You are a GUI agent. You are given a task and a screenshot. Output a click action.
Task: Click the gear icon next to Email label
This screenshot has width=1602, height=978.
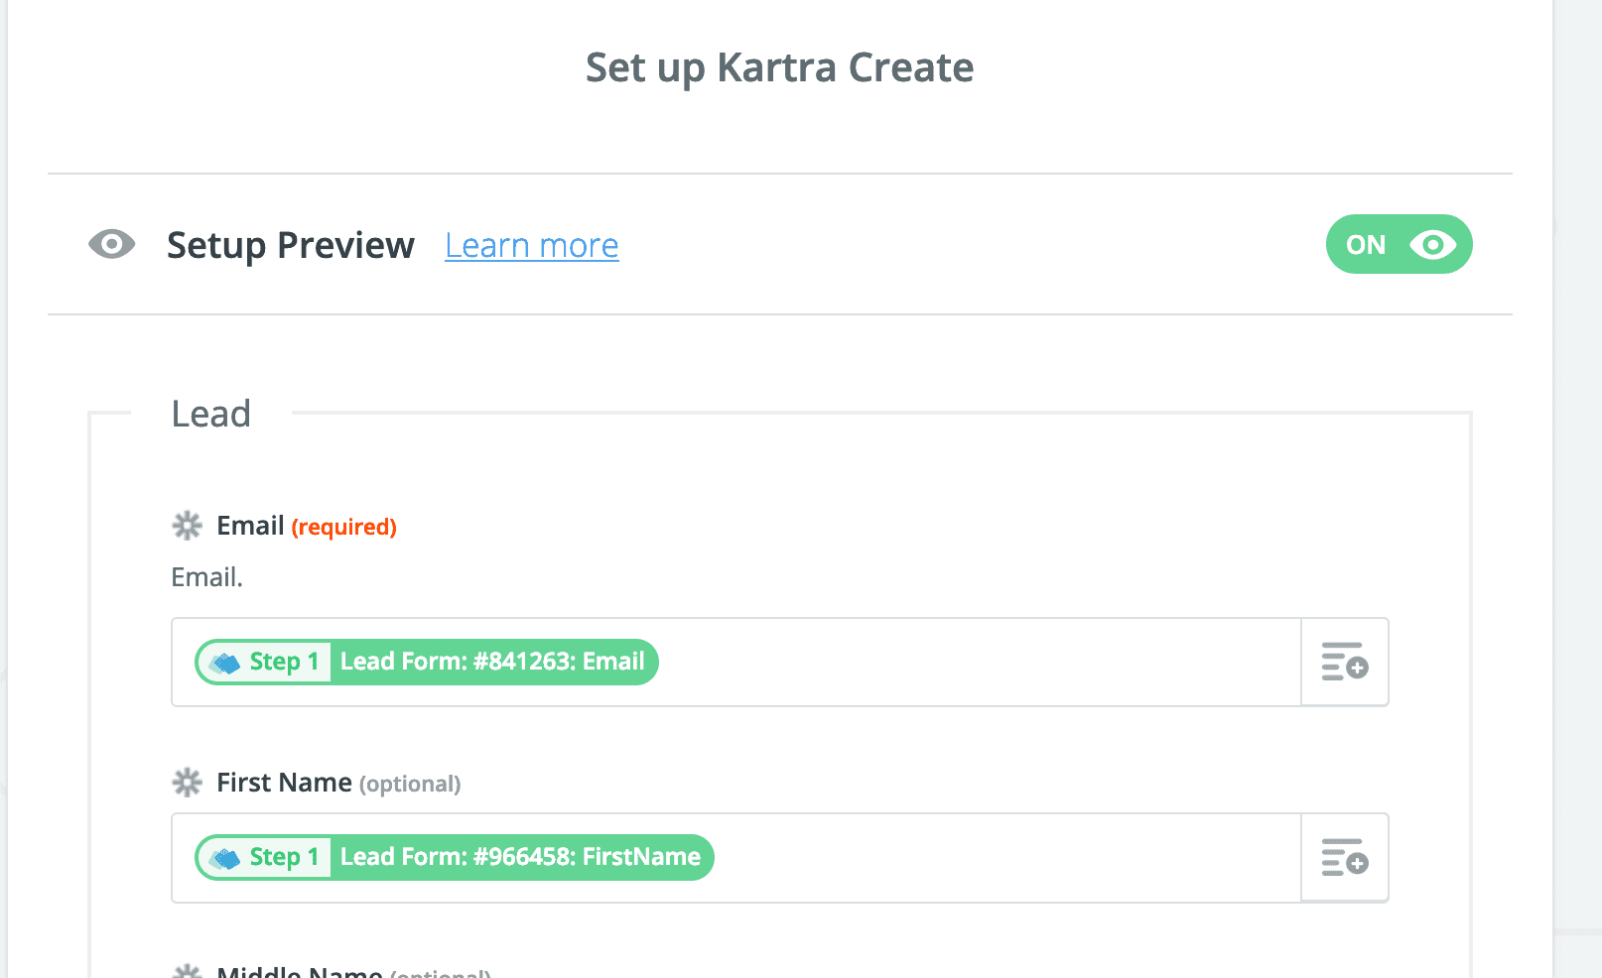pos(187,526)
